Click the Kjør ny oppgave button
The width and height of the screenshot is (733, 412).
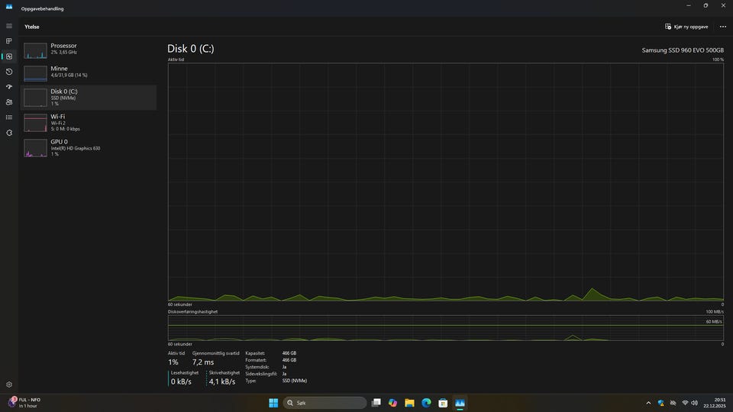[686, 27]
